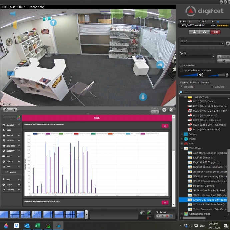Select the group mode button
Screen dimensions: 230x230
[x=205, y=32]
